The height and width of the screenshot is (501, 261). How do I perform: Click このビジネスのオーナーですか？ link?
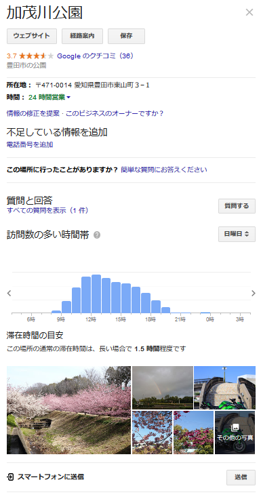click(115, 113)
